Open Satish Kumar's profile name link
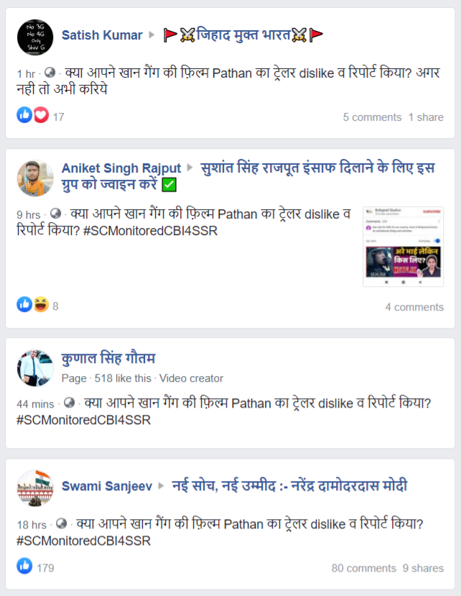Screen dimensions: 461x596 point(102,35)
